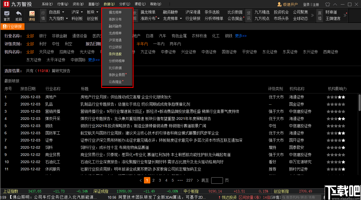The height and width of the screenshot is (200, 361).
Task: Select 涨跌全景图 menu entry
Action: tap(117, 75)
